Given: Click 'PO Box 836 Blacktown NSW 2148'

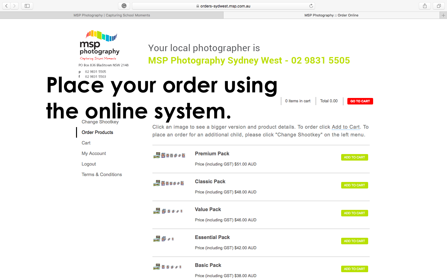Looking at the screenshot, I should point(103,65).
